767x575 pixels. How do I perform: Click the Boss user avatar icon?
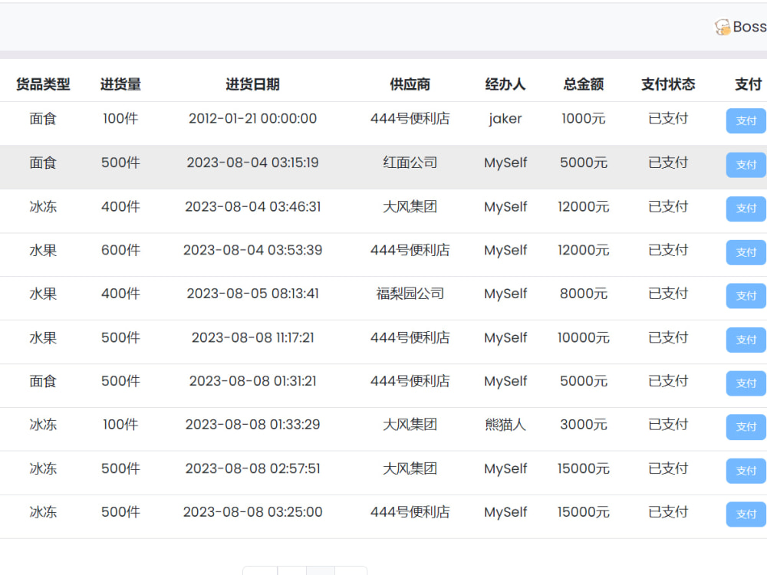(x=723, y=27)
